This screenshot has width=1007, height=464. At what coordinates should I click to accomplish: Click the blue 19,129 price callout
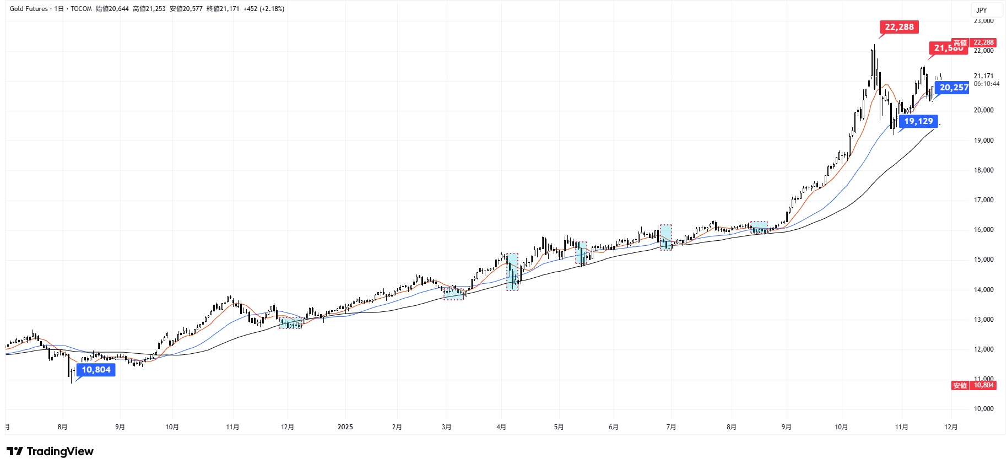pos(918,121)
